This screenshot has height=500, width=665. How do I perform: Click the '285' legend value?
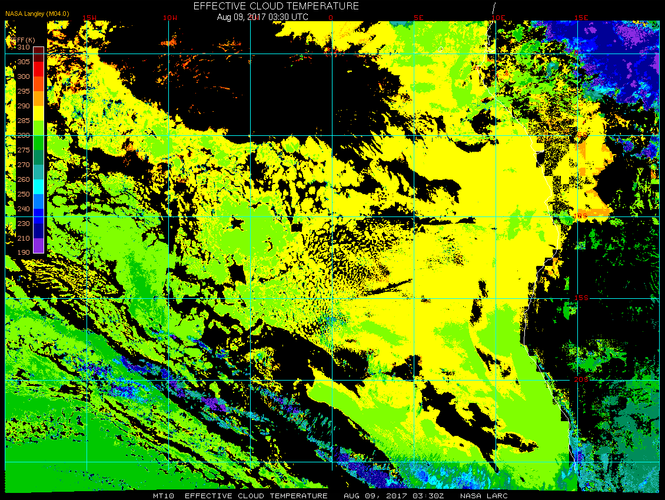point(24,121)
